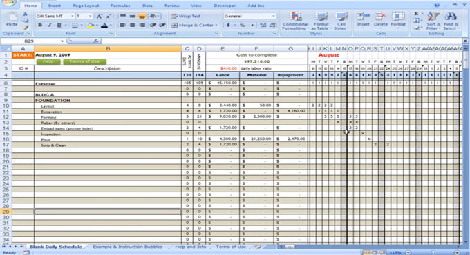
Task: Click the Office button
Action: click(x=8, y=3)
